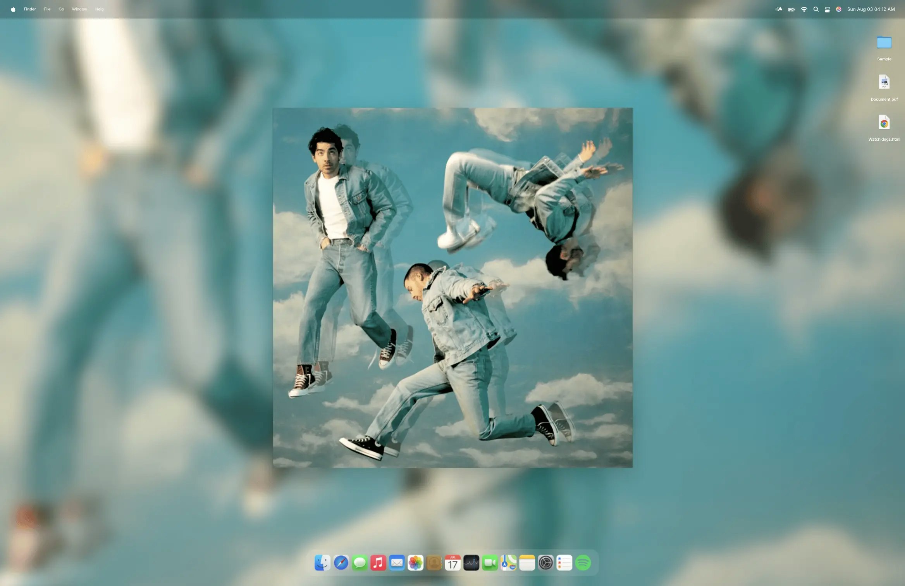The width and height of the screenshot is (905, 586).
Task: Open the Window menu
Action: (x=79, y=9)
